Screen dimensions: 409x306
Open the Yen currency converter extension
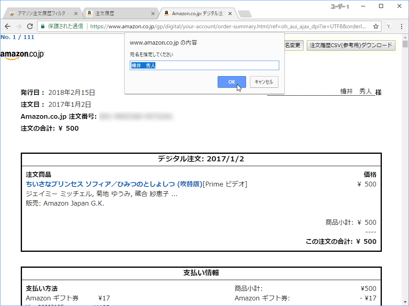(388, 26)
